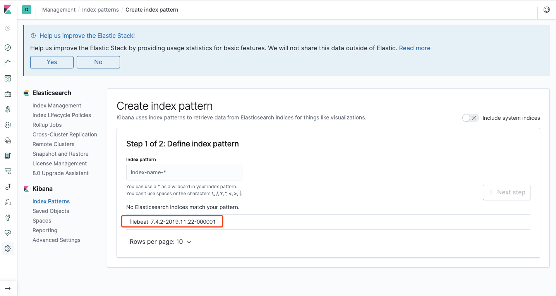The height and width of the screenshot is (296, 556).
Task: Open Logs icon in sidebar
Action: 8,156
